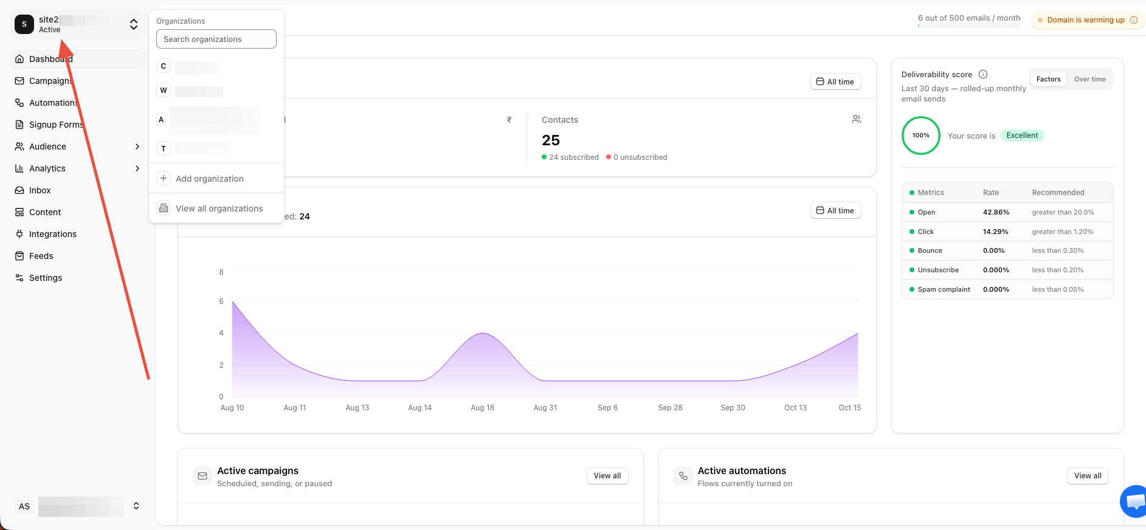Click the domain warming up info icon
The width and height of the screenshot is (1146, 530).
pos(1134,20)
